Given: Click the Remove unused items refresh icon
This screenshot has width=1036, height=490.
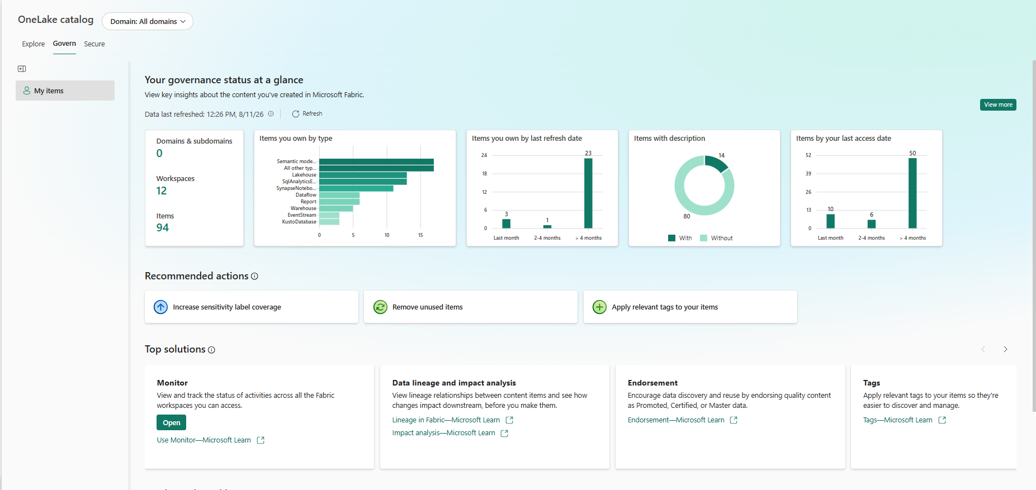Looking at the screenshot, I should (380, 307).
